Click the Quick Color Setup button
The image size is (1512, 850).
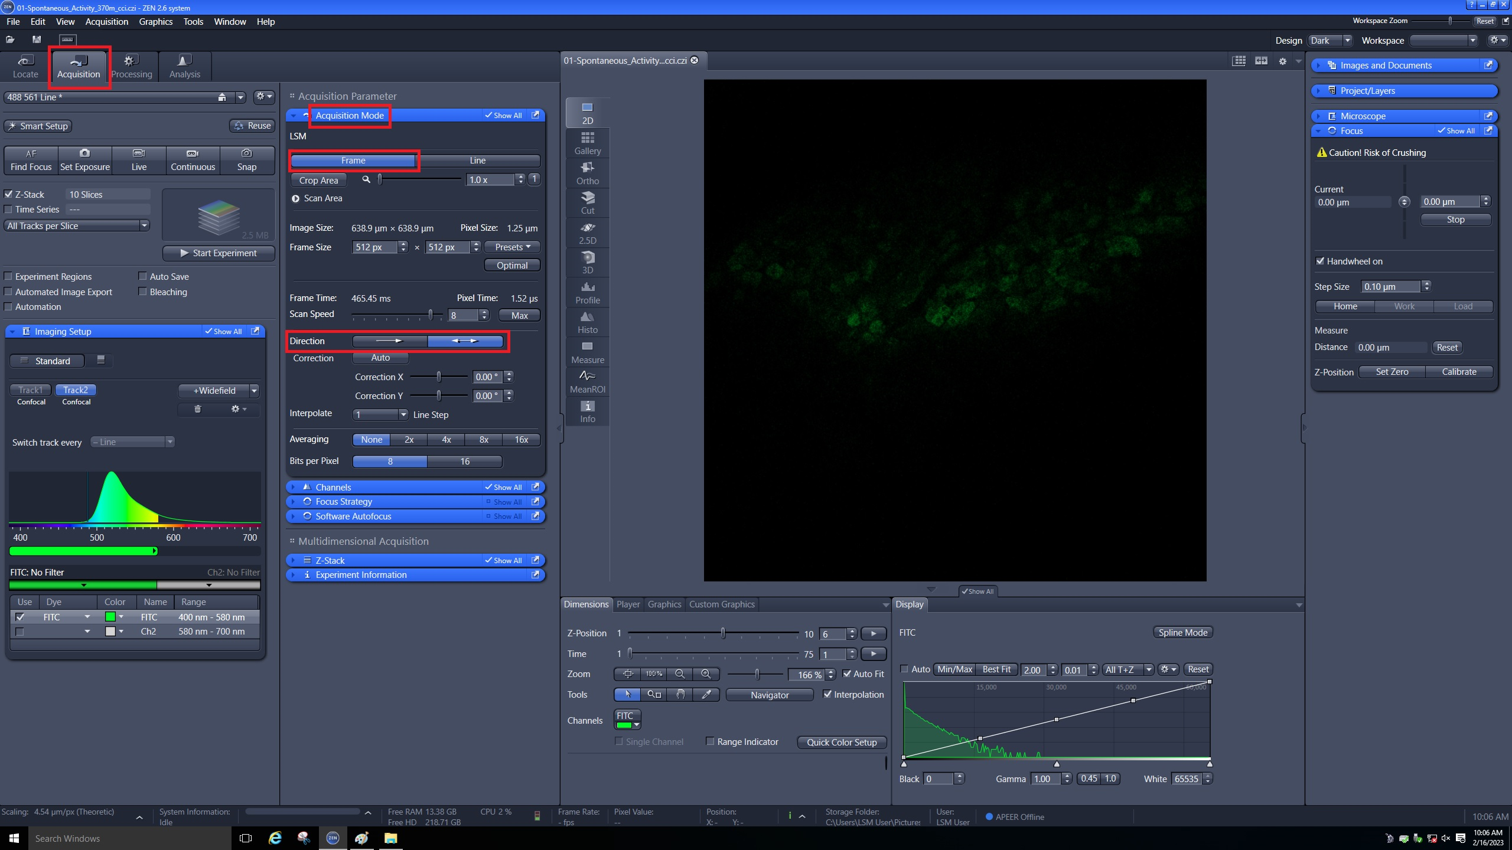[x=841, y=742]
